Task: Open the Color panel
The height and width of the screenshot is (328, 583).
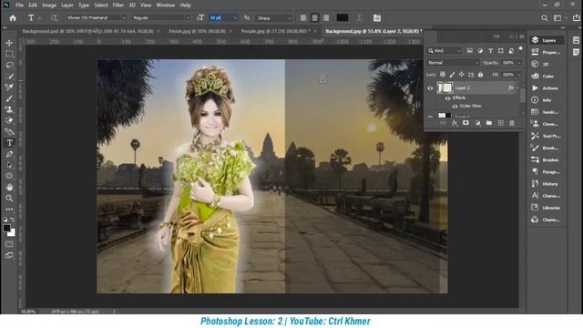Action: click(x=547, y=77)
